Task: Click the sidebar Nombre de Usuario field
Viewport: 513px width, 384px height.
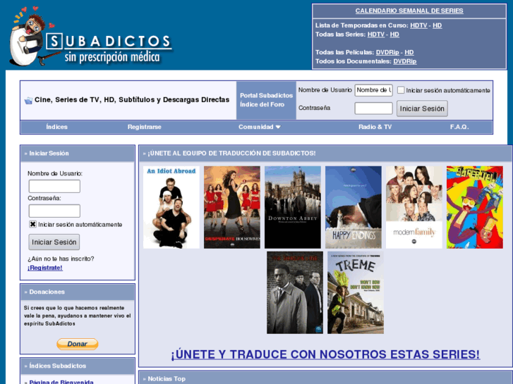Action: (x=54, y=186)
